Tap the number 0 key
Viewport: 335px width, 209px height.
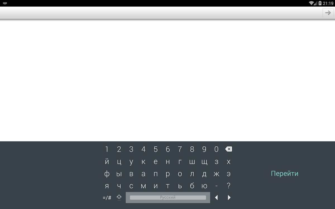click(x=216, y=149)
